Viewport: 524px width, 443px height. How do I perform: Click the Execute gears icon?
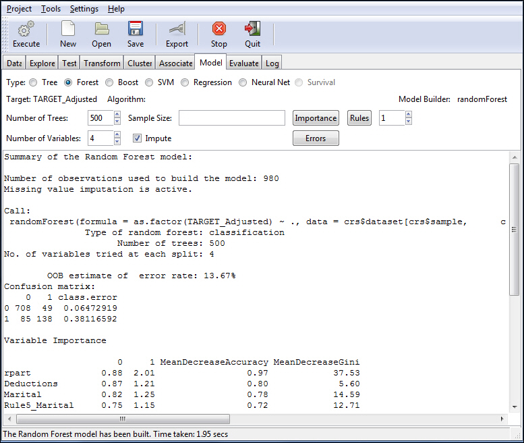coord(26,29)
